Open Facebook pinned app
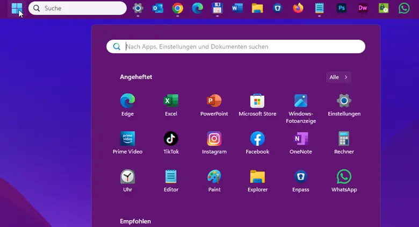This screenshot has width=419, height=227. click(257, 143)
